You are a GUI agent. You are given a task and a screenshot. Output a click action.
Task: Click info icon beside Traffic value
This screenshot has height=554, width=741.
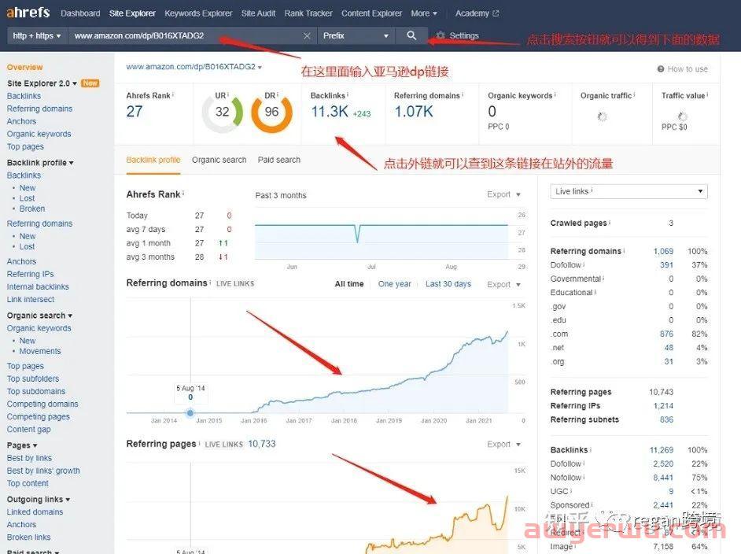707,94
